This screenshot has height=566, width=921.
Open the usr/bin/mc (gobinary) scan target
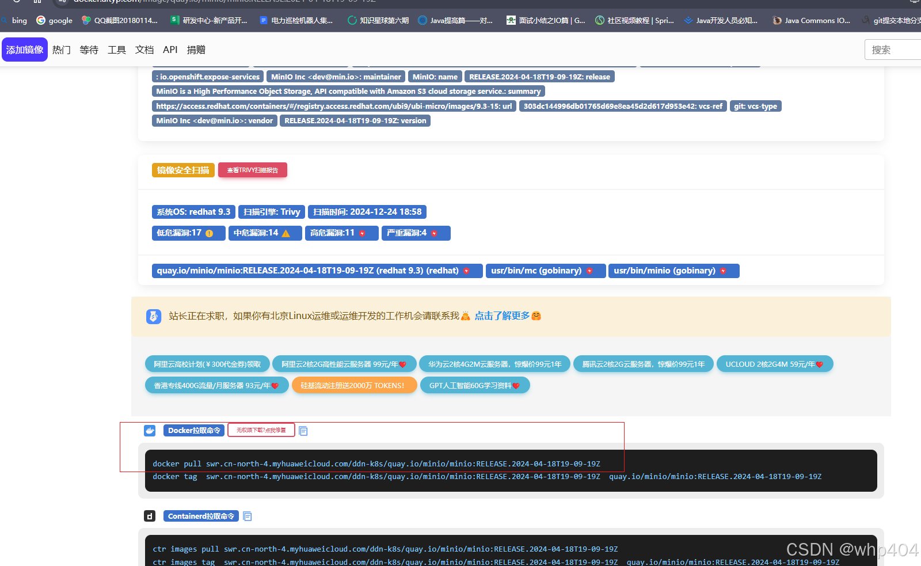(546, 271)
